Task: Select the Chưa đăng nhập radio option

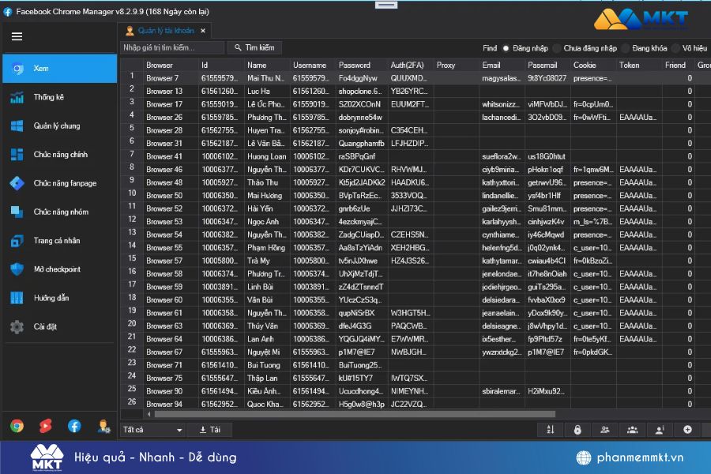Action: coord(556,48)
